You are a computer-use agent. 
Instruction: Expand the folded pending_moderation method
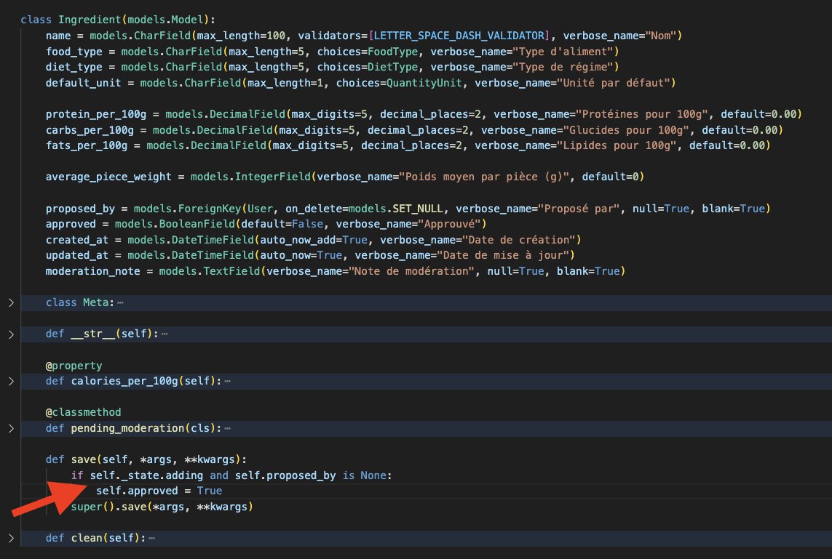click(x=11, y=428)
